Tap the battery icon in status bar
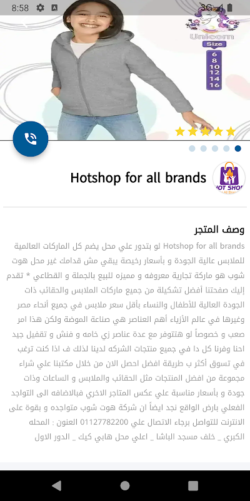 pyautogui.click(x=230, y=8)
